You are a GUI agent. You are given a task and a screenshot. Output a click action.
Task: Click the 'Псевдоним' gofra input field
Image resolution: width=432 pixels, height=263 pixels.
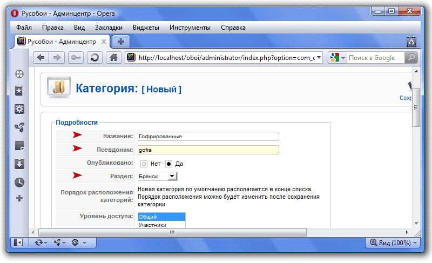coord(208,150)
